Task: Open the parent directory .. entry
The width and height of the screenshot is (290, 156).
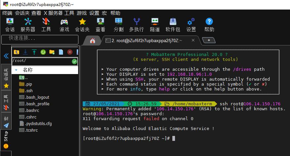Action: click(x=23, y=78)
